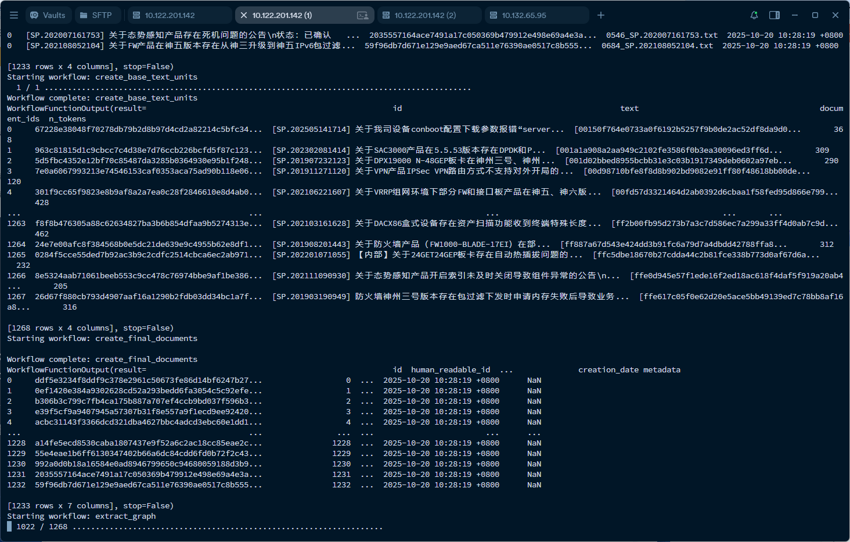
Task: Select the active 10.122.201.142 (1) tab label
Action: coord(282,15)
